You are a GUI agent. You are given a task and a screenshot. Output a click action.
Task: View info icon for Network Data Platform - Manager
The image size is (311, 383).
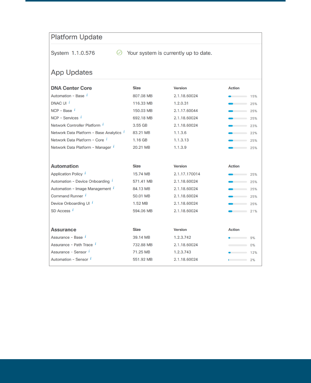114,147
